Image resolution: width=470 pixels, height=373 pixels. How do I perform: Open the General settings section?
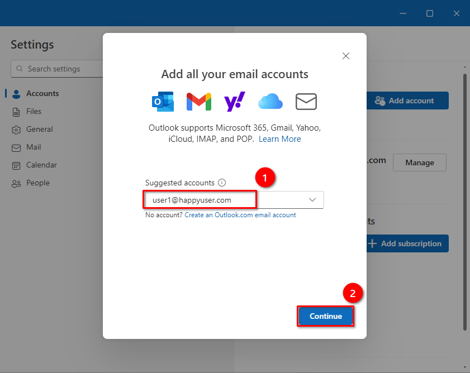40,130
